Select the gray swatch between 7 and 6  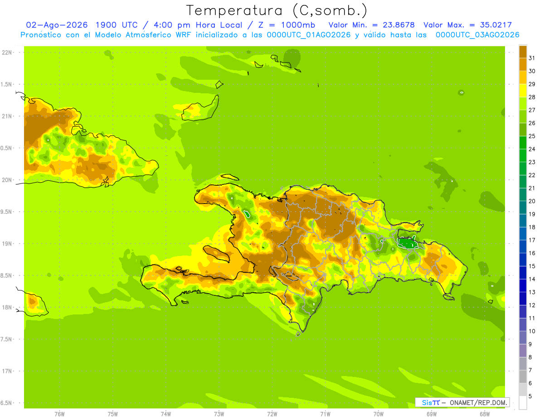point(523,377)
